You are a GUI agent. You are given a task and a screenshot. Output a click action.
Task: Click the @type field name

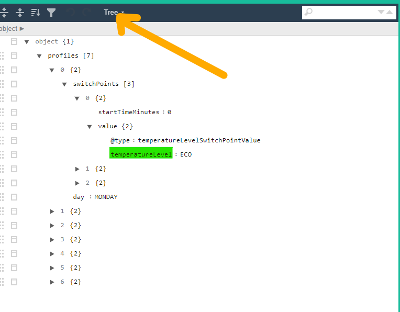tap(120, 140)
